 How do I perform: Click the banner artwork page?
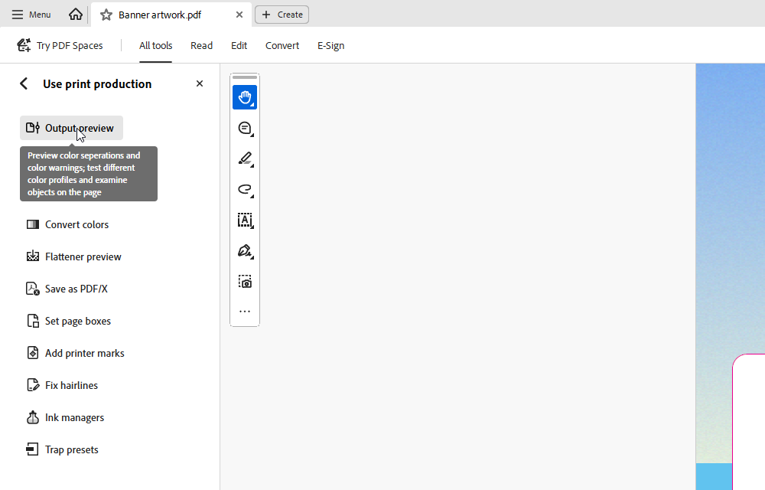click(x=731, y=276)
